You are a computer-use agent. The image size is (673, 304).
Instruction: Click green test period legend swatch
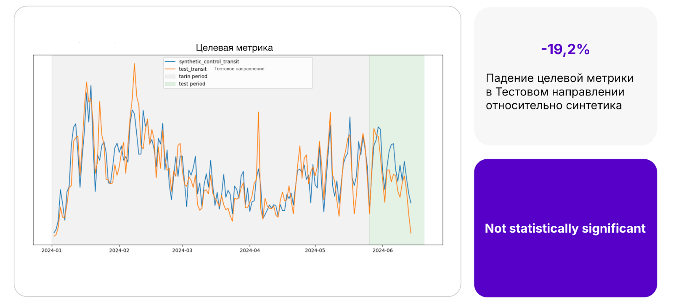(170, 84)
